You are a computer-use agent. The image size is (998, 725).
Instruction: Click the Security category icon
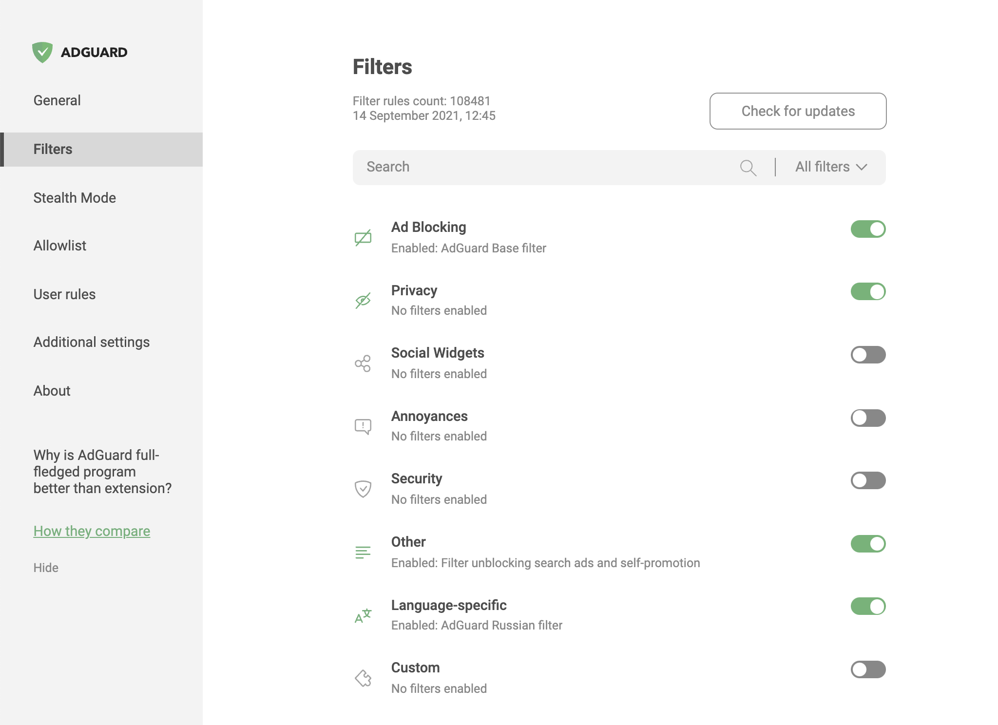coord(363,487)
